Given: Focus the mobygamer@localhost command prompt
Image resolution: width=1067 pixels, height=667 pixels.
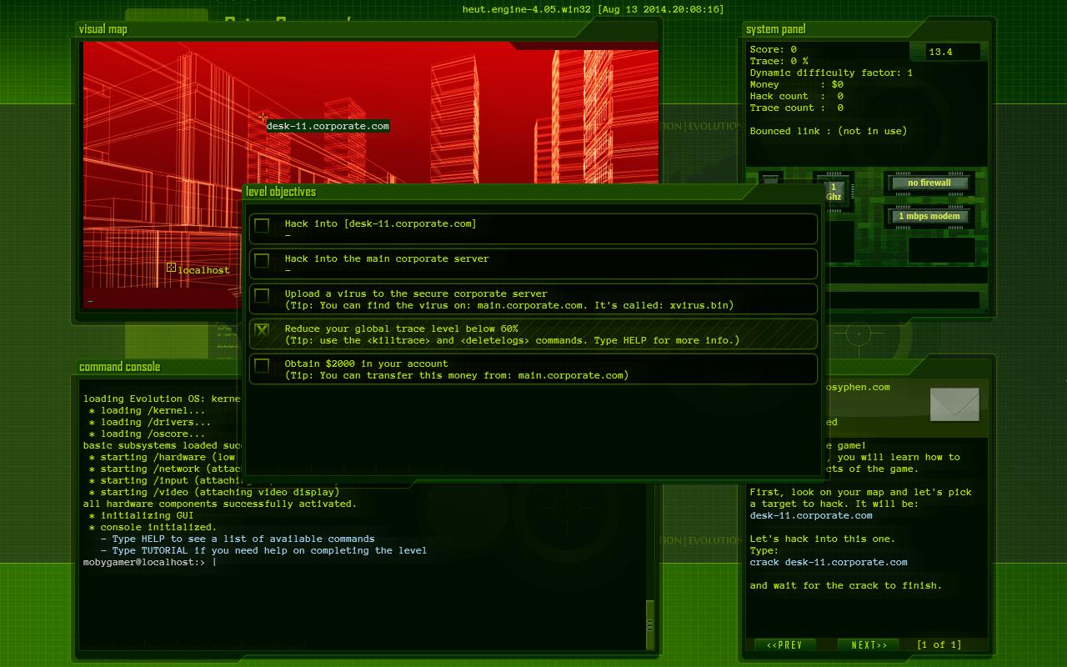Looking at the screenshot, I should pyautogui.click(x=149, y=562).
